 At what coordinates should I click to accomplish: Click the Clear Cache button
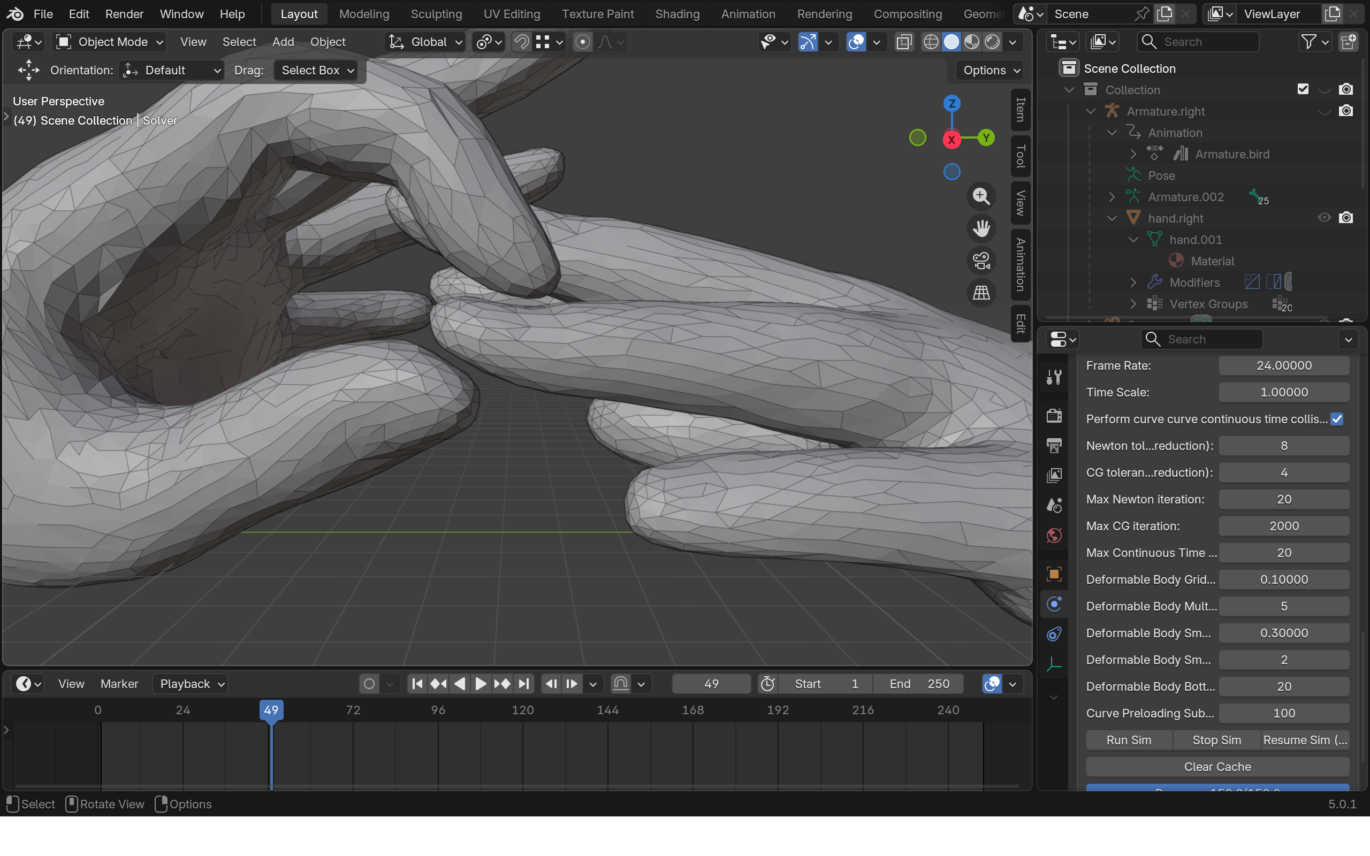tap(1217, 767)
